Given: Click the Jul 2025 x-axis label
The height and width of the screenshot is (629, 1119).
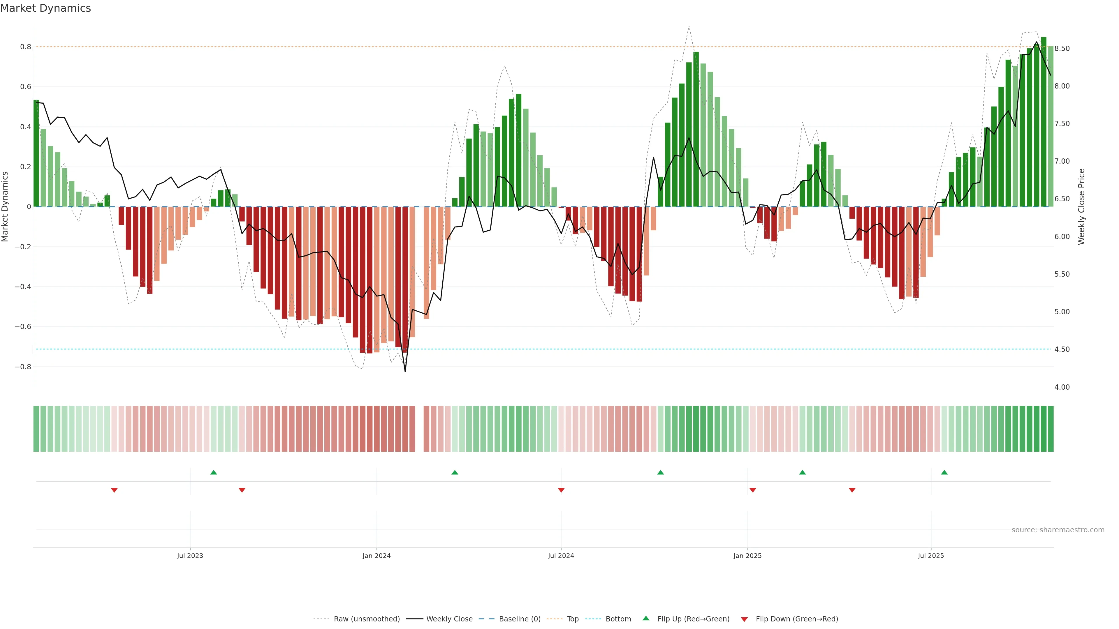Looking at the screenshot, I should point(930,556).
